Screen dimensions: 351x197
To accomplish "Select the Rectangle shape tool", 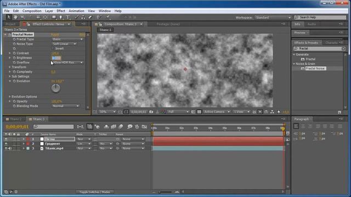I will click(54, 17).
